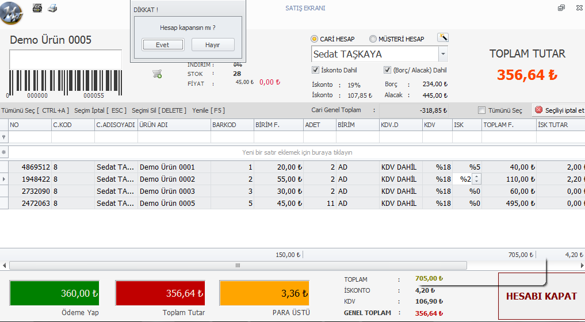The height and width of the screenshot is (322, 585).
Task: Click the first black printer icon
Action: coord(37,8)
